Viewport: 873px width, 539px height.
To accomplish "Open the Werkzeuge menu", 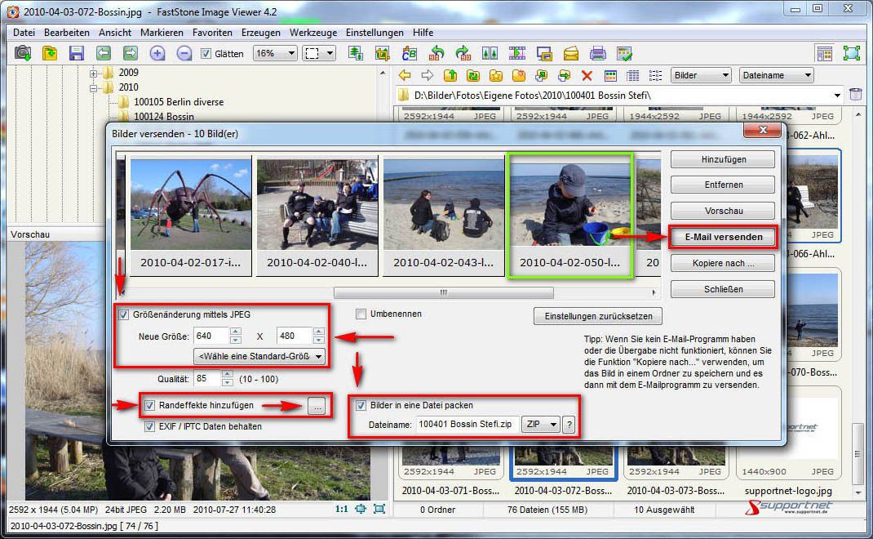I will coord(313,33).
